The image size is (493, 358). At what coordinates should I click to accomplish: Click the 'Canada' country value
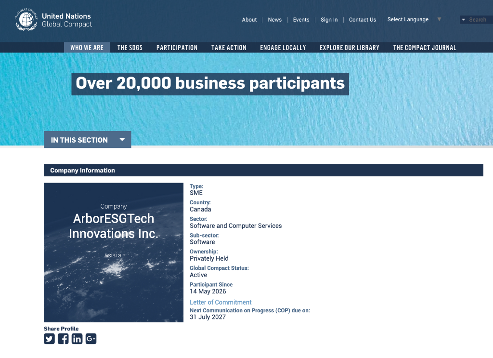click(x=200, y=209)
